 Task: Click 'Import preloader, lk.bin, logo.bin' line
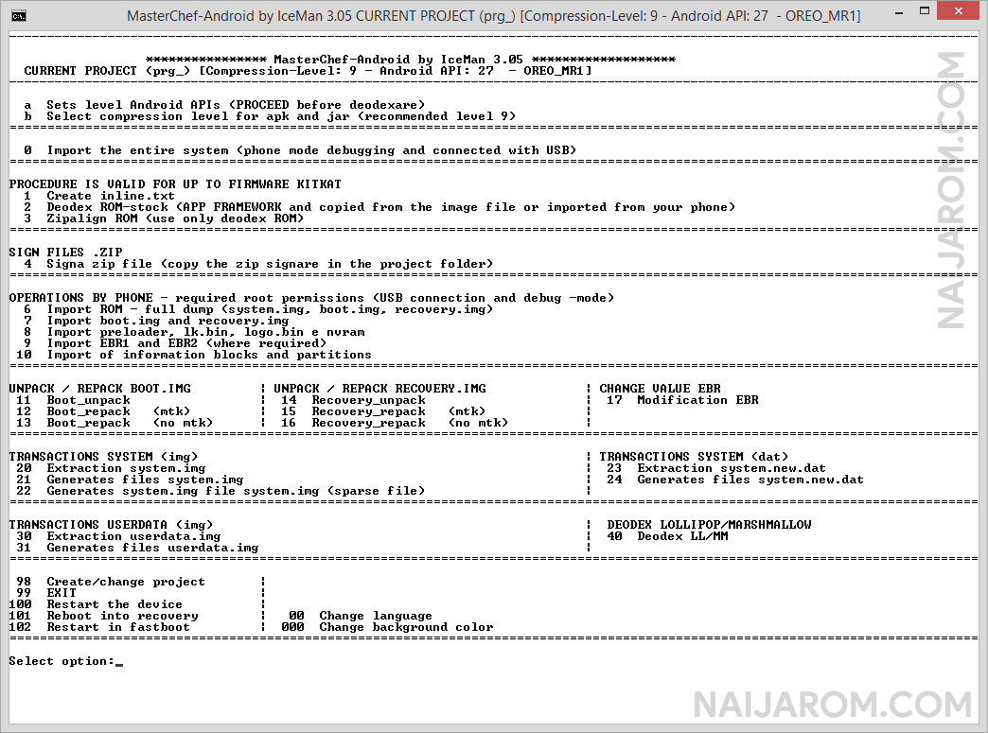click(194, 332)
